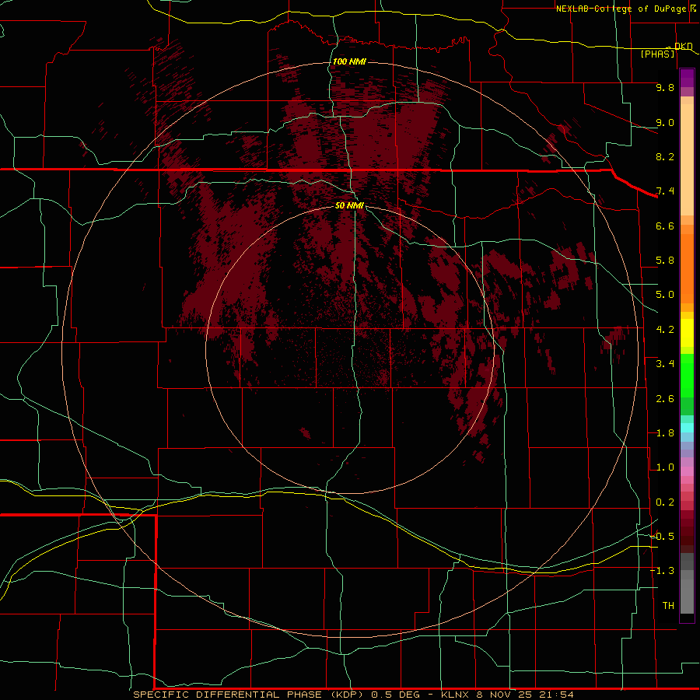Screen dimensions: 700x700
Task: Click the KDP product caption at bottom
Action: click(353, 695)
